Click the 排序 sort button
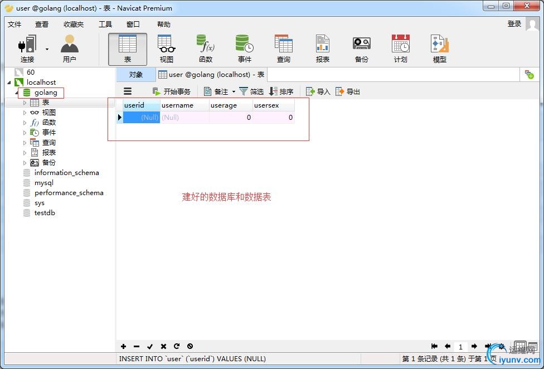 281,91
